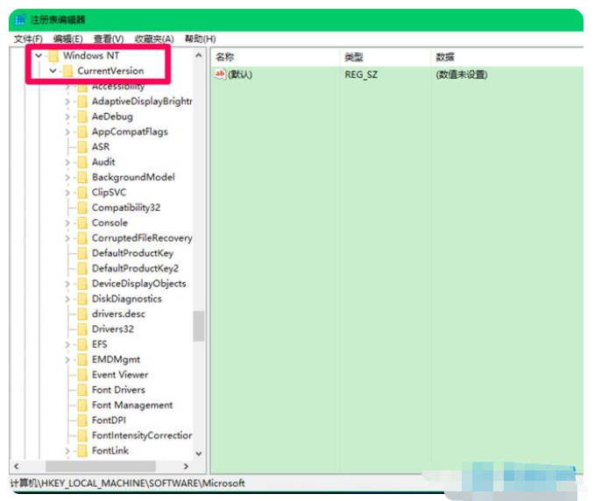Viewport: 594px width, 501px height.
Task: Click the (数值未设置) data cell
Action: (462, 74)
